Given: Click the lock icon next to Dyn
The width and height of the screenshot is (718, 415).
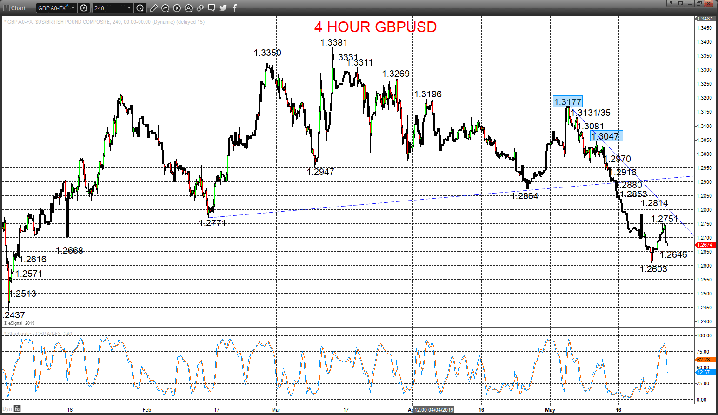Looking at the screenshot, I should (x=17, y=409).
